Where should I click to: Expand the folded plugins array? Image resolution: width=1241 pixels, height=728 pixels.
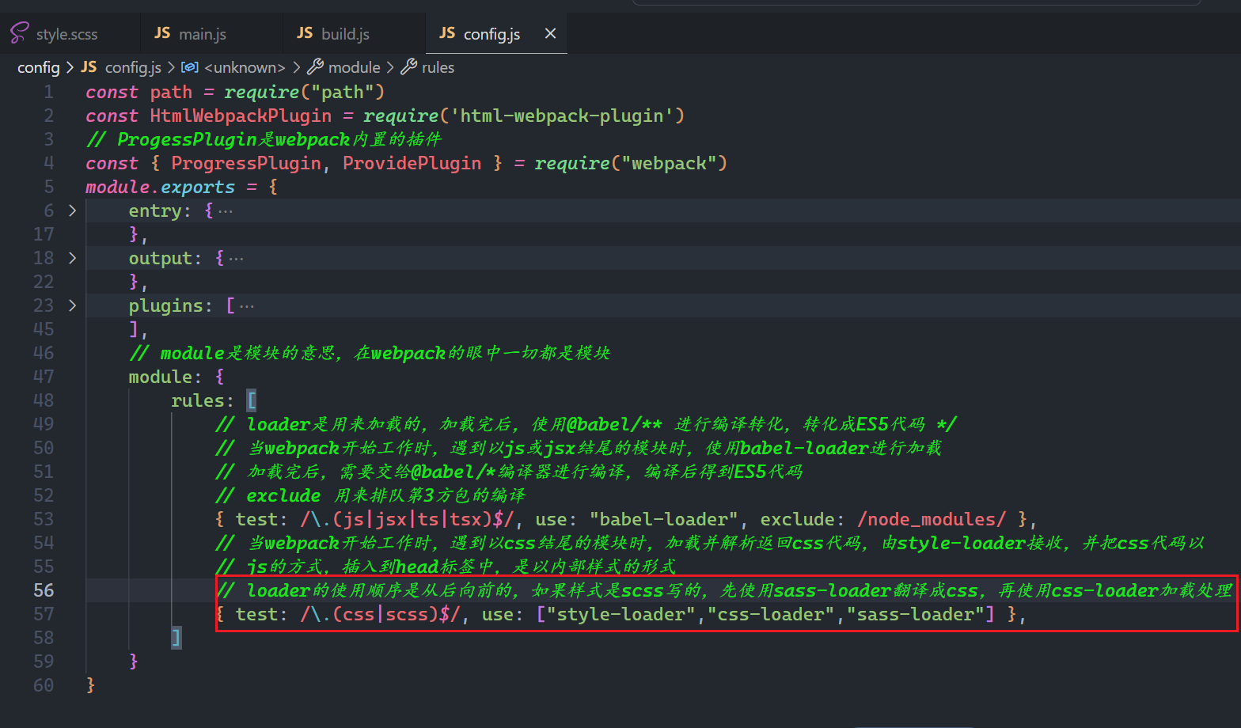[x=72, y=305]
